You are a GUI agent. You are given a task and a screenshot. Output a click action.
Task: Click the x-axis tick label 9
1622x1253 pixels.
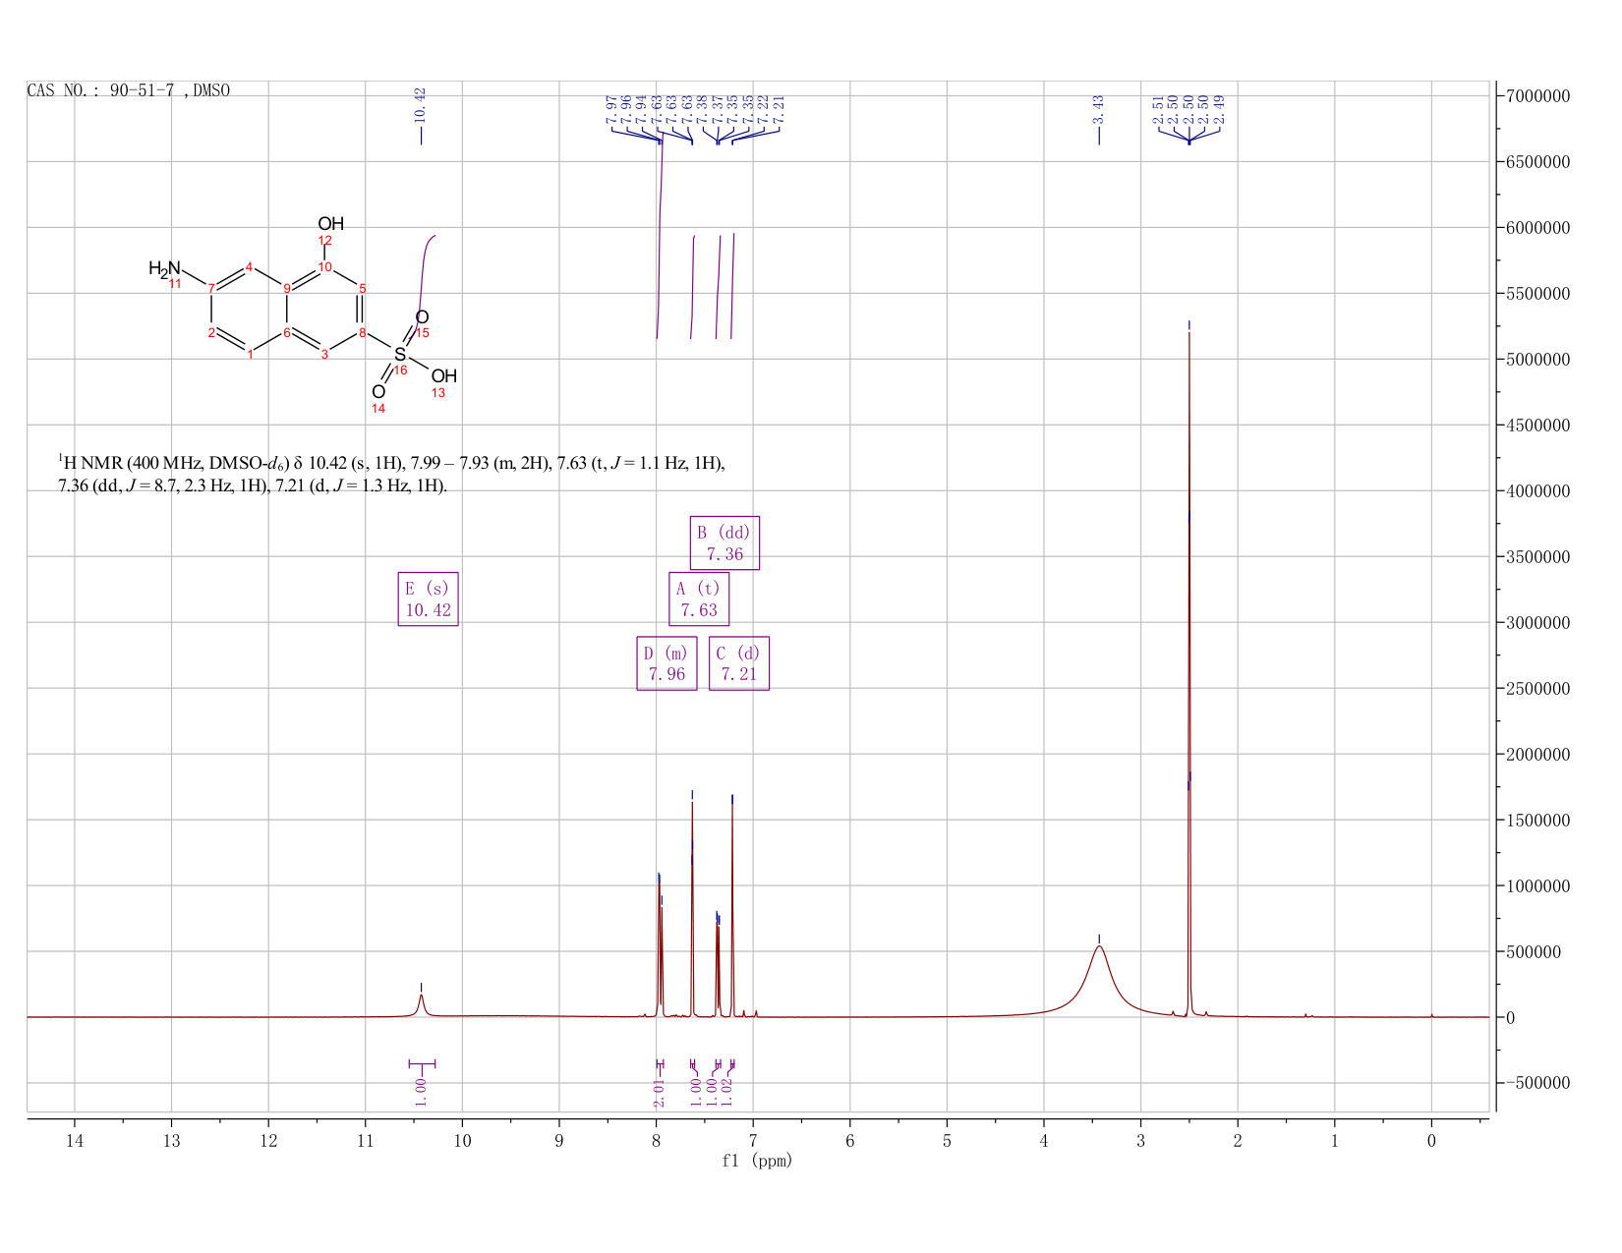559,1141
